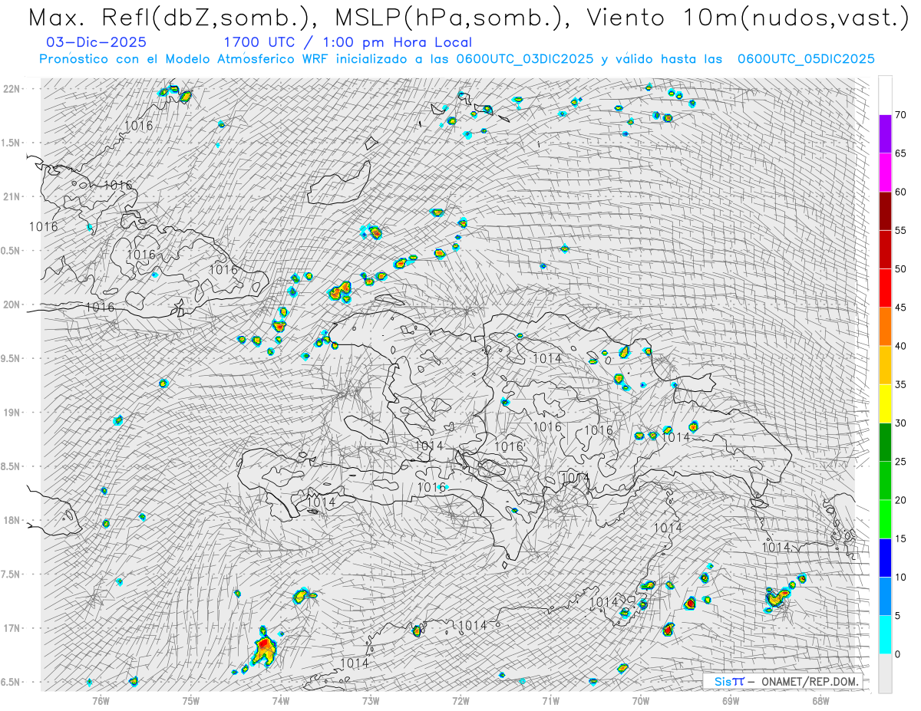Click the '76W' longitude axis label
This screenshot has width=921, height=711.
[101, 699]
